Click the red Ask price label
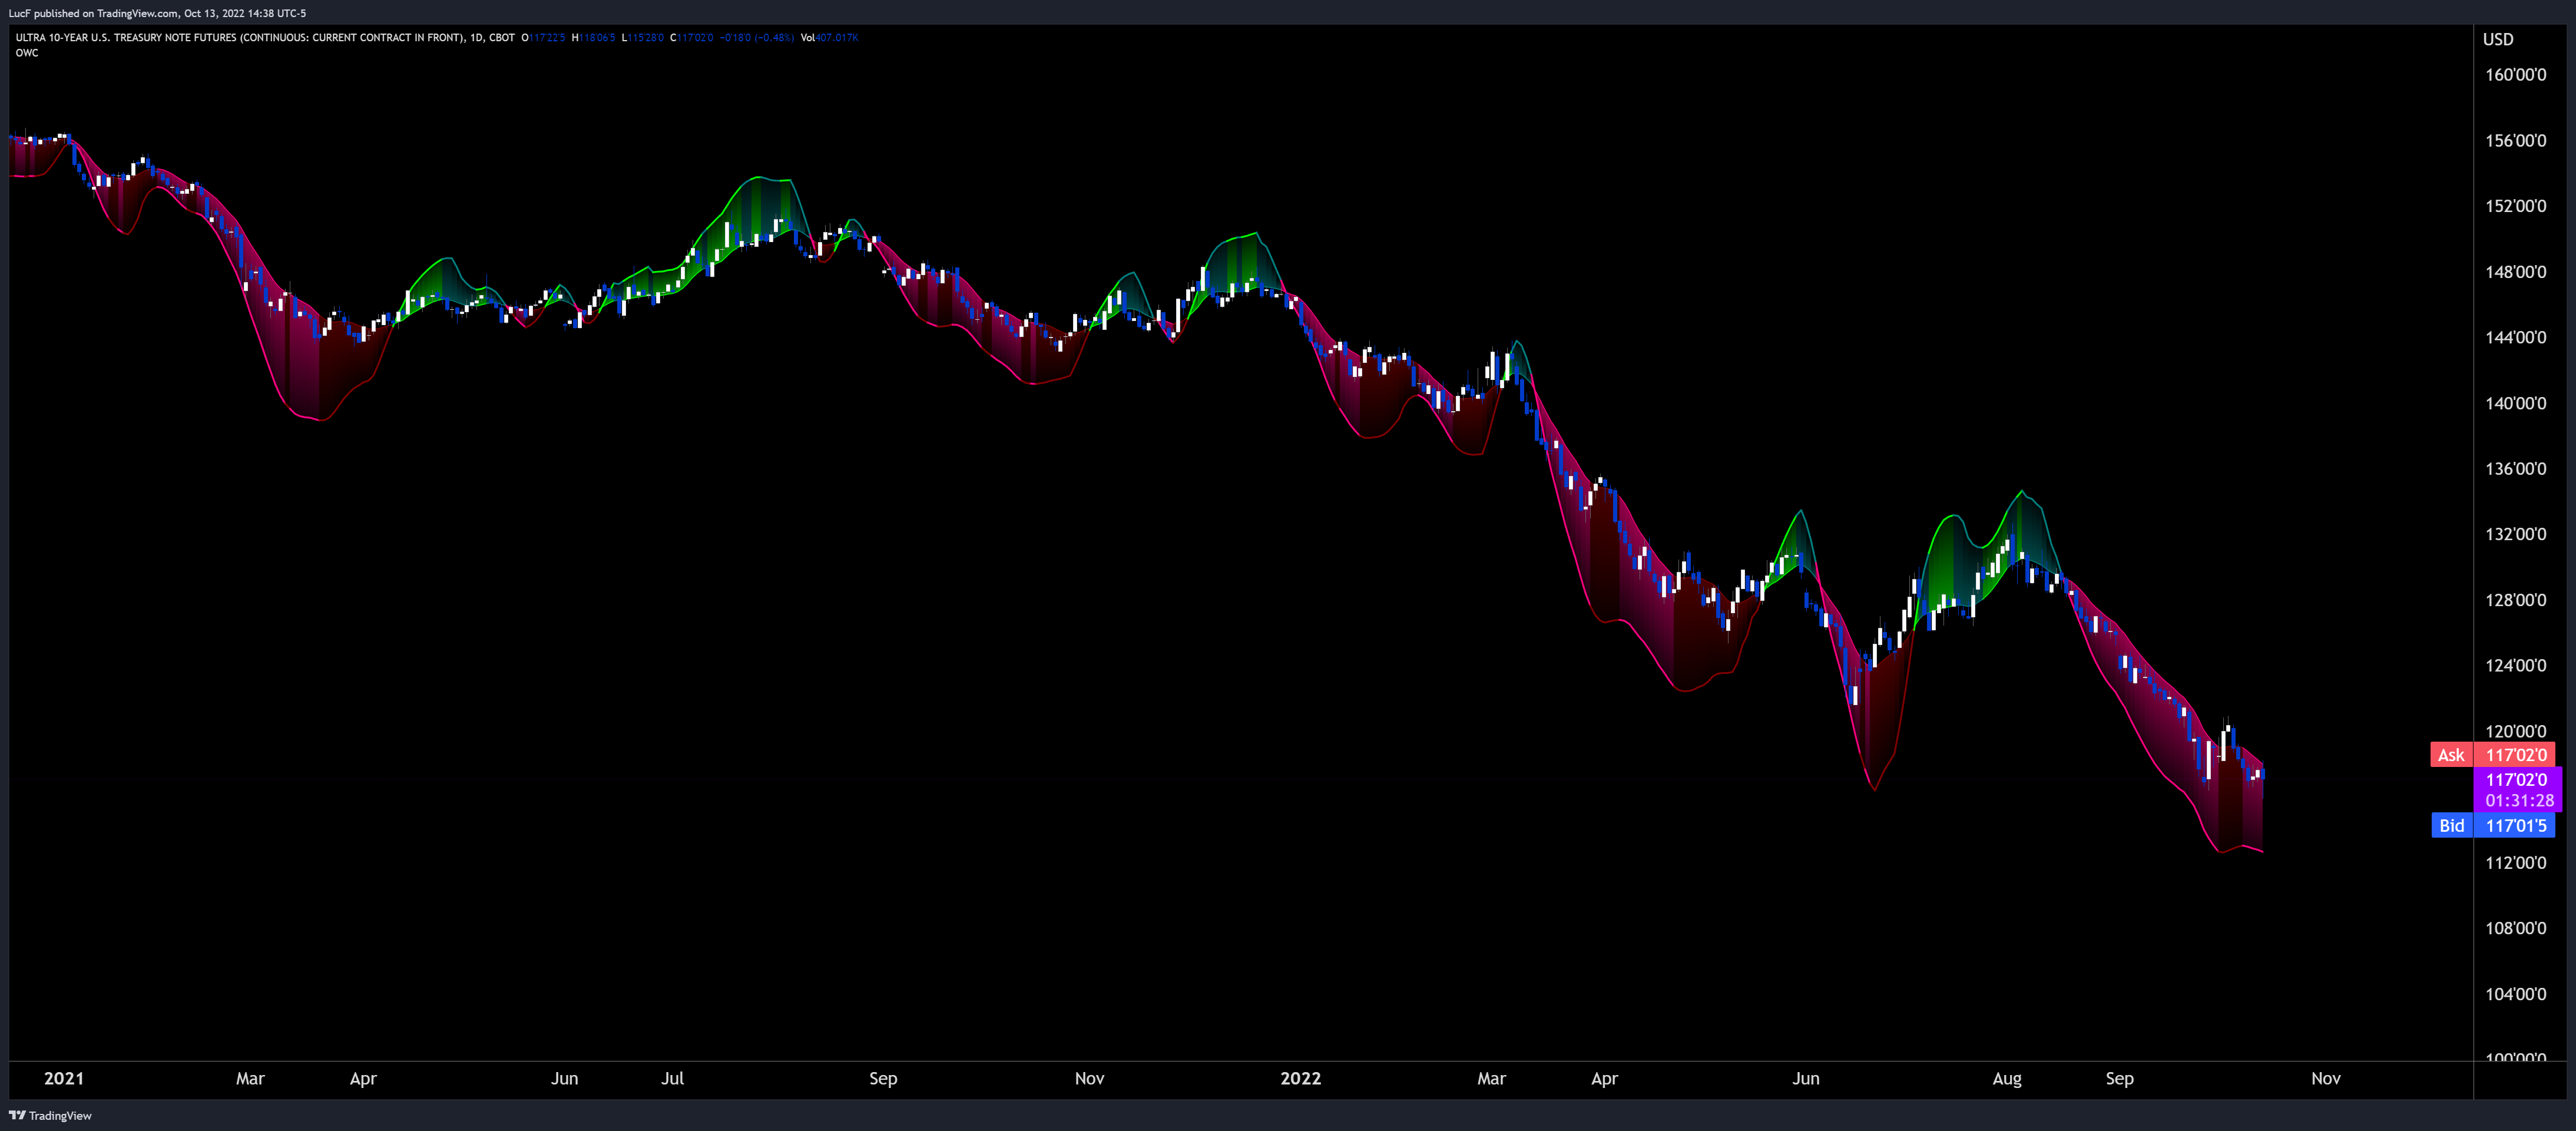 (2492, 755)
